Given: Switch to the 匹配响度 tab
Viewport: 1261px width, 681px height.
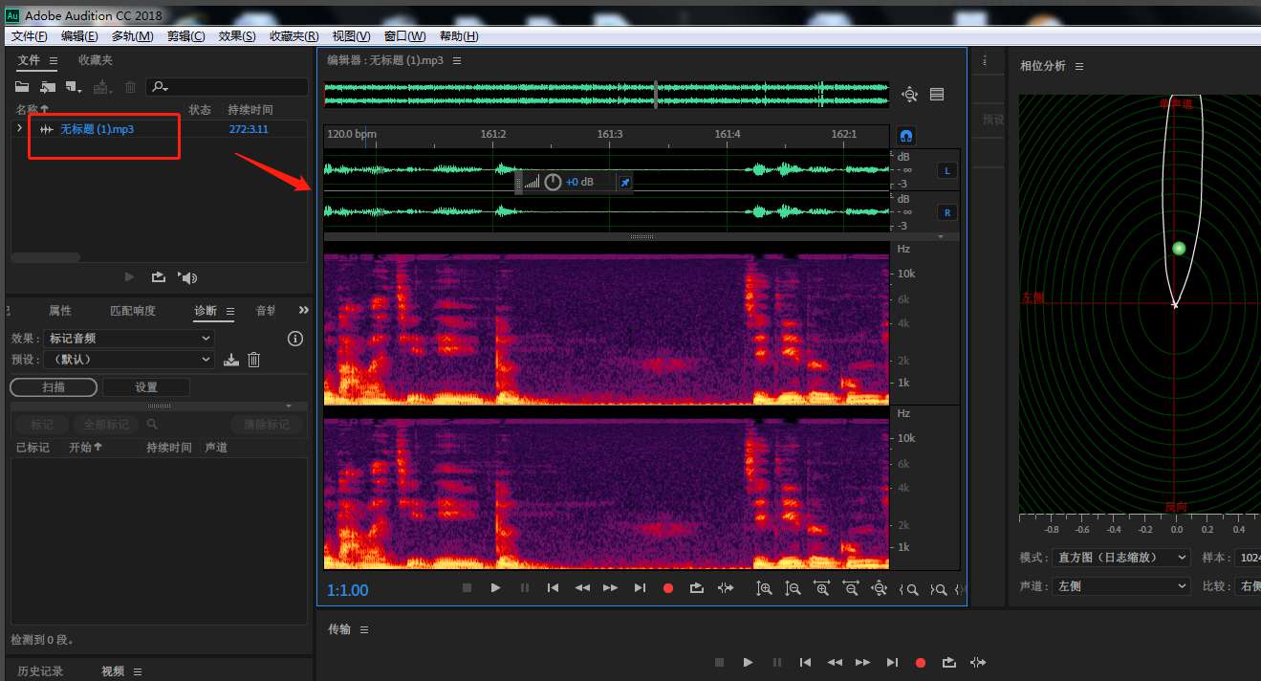Looking at the screenshot, I should click(x=132, y=311).
